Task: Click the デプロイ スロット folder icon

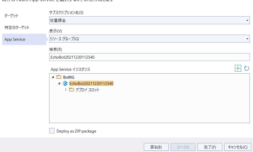Action: tap(71, 89)
